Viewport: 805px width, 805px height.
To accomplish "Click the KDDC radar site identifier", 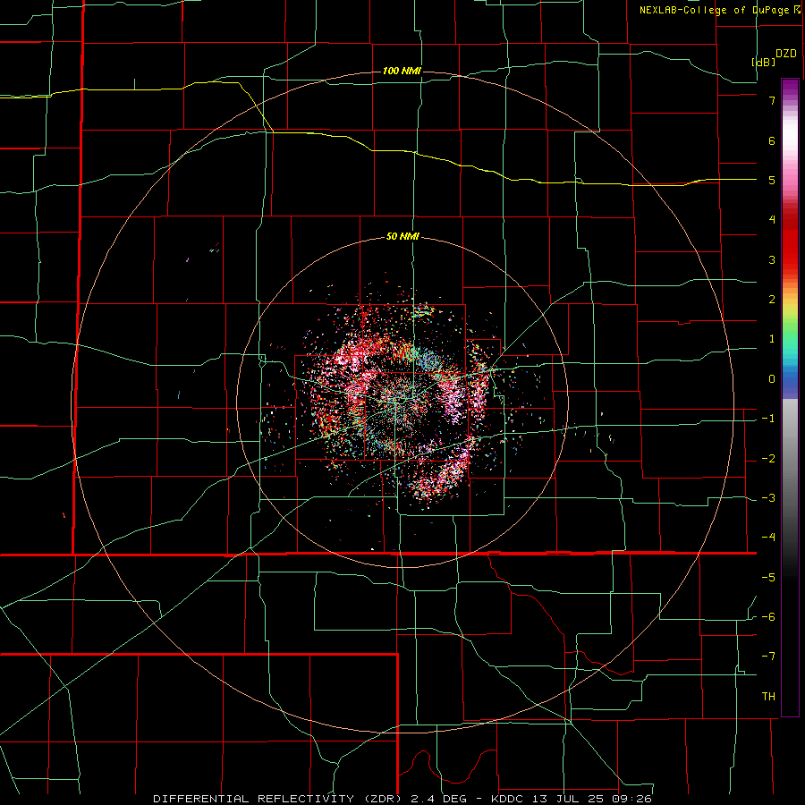I will [x=508, y=799].
